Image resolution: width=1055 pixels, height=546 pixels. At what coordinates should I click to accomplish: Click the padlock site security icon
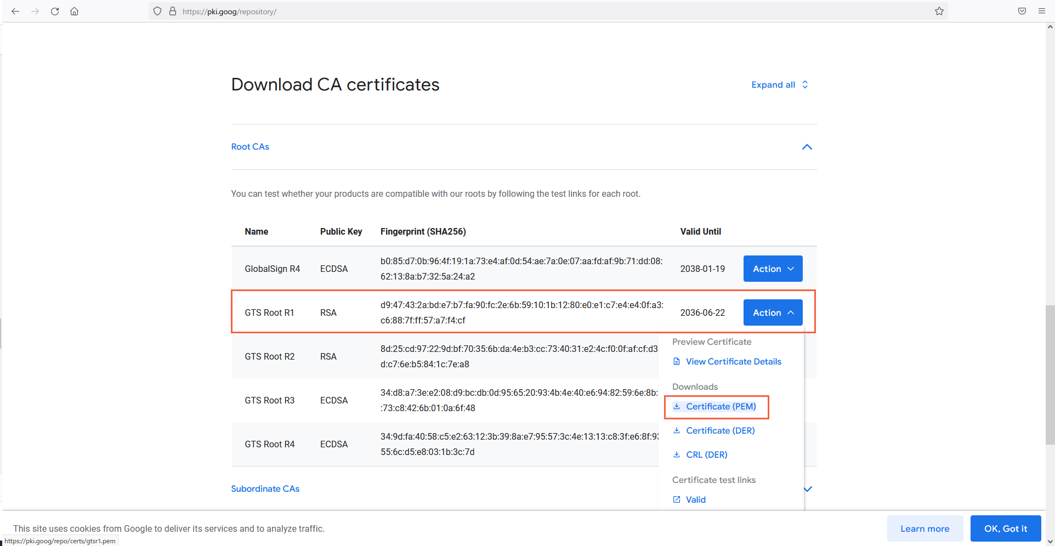(173, 11)
